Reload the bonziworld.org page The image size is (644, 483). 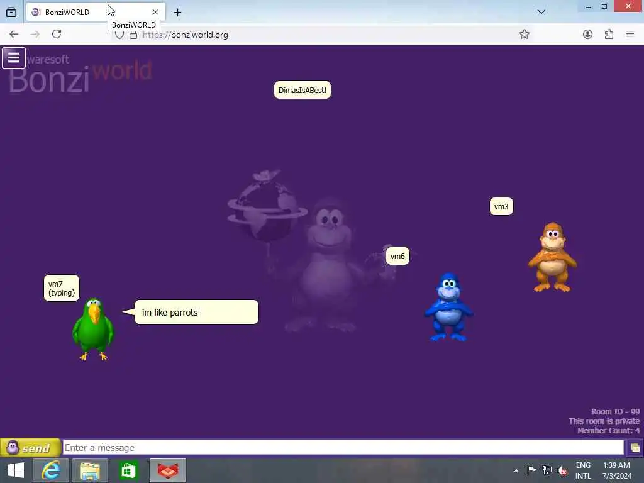point(57,34)
